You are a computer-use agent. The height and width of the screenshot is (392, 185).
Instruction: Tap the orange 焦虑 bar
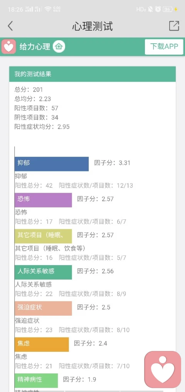[x=42, y=344]
